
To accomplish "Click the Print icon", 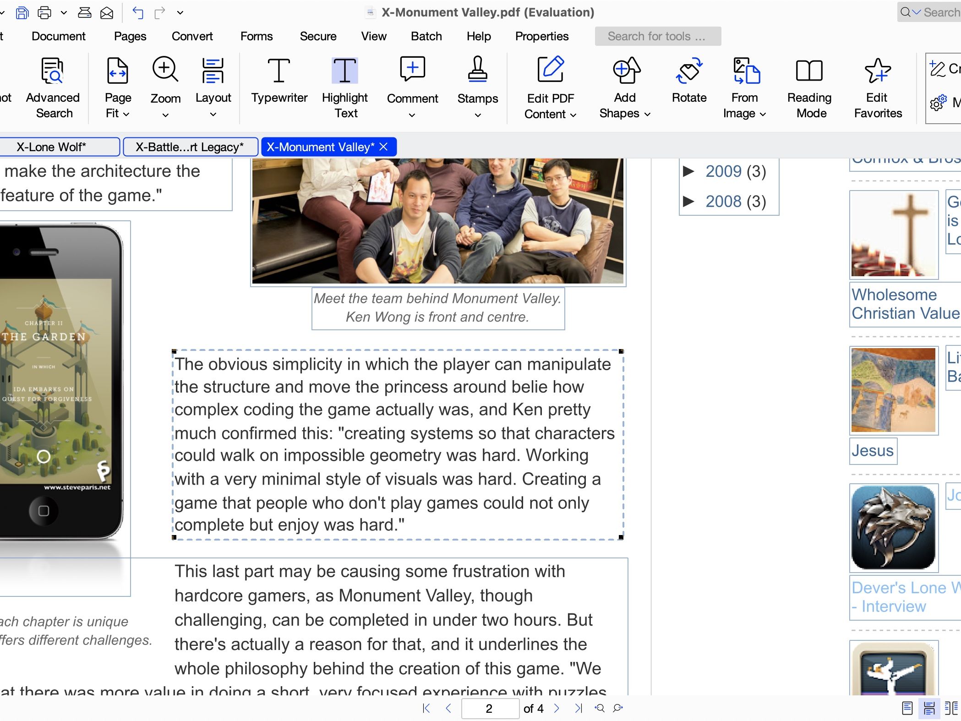I will [x=44, y=12].
